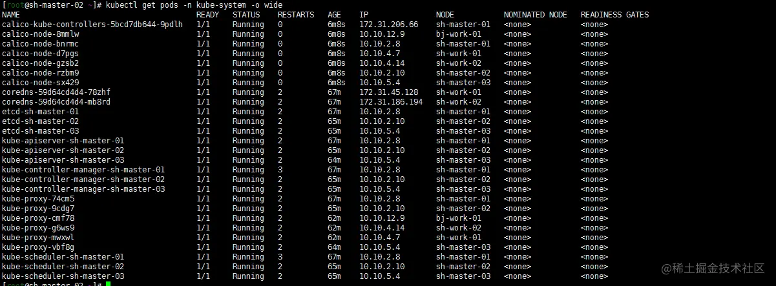Select IP address 172.31.186.194
The width and height of the screenshot is (776, 286).
click(391, 102)
